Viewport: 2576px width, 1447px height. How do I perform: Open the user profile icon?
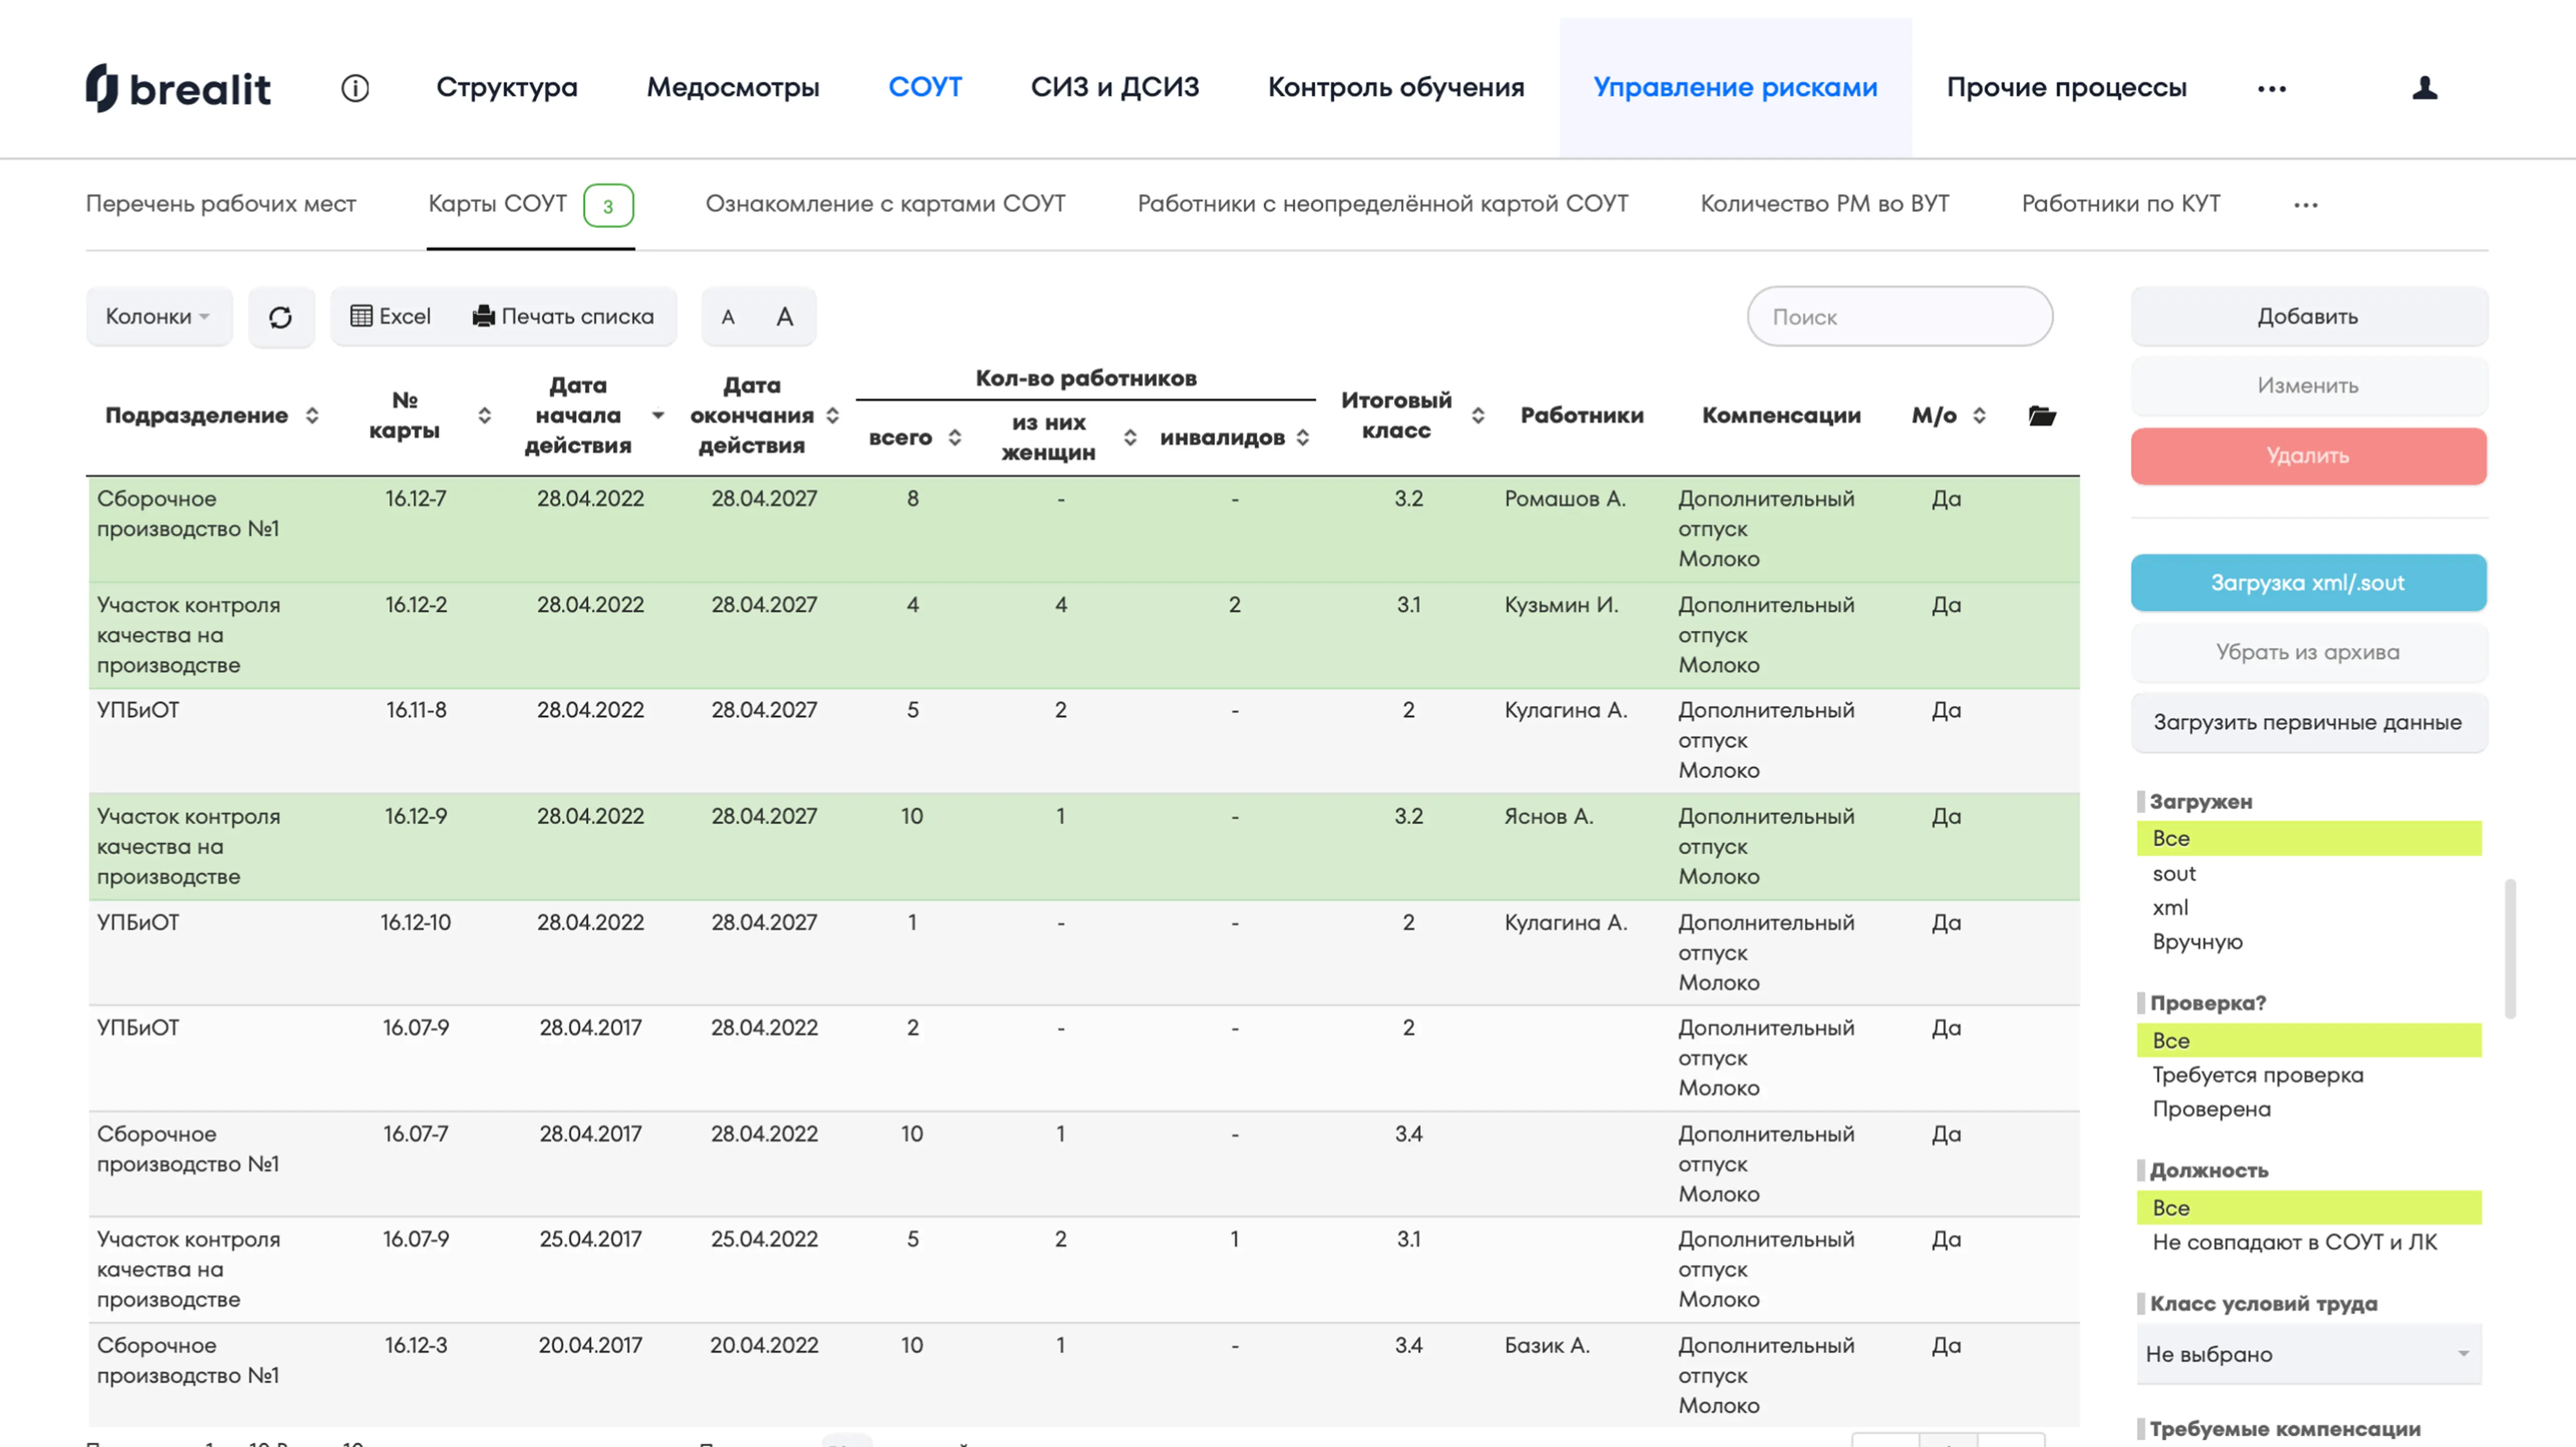2424,88
